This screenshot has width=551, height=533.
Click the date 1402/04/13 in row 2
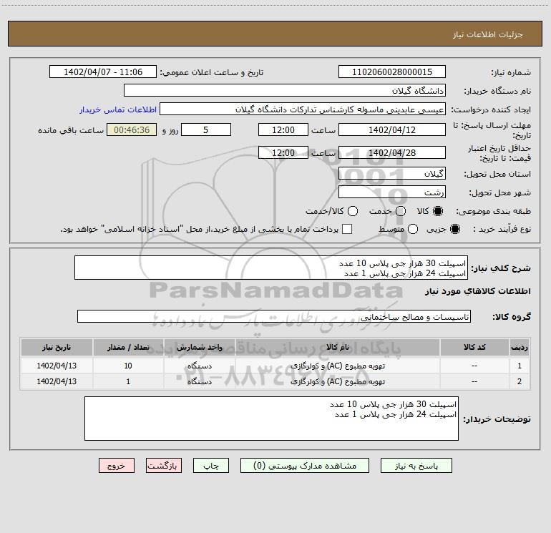[x=57, y=381]
